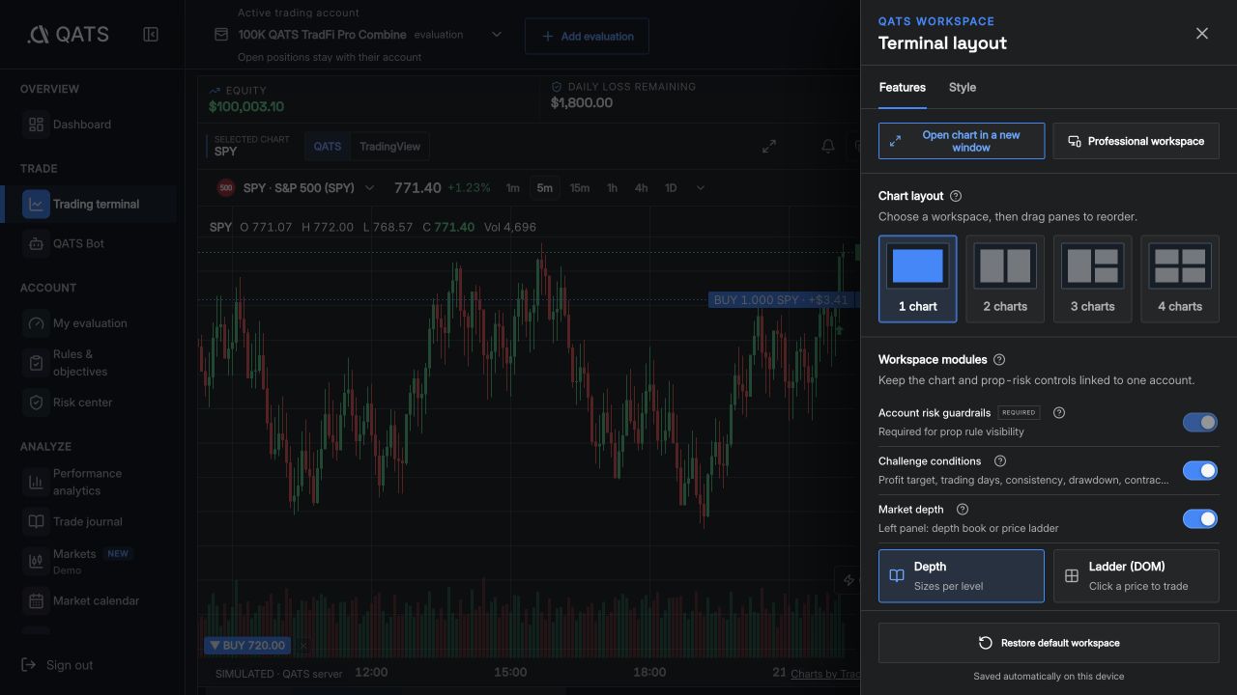Viewport: 1237px width, 695px height.
Task: Open the Markets icon in the sidebar
Action: pos(36,561)
